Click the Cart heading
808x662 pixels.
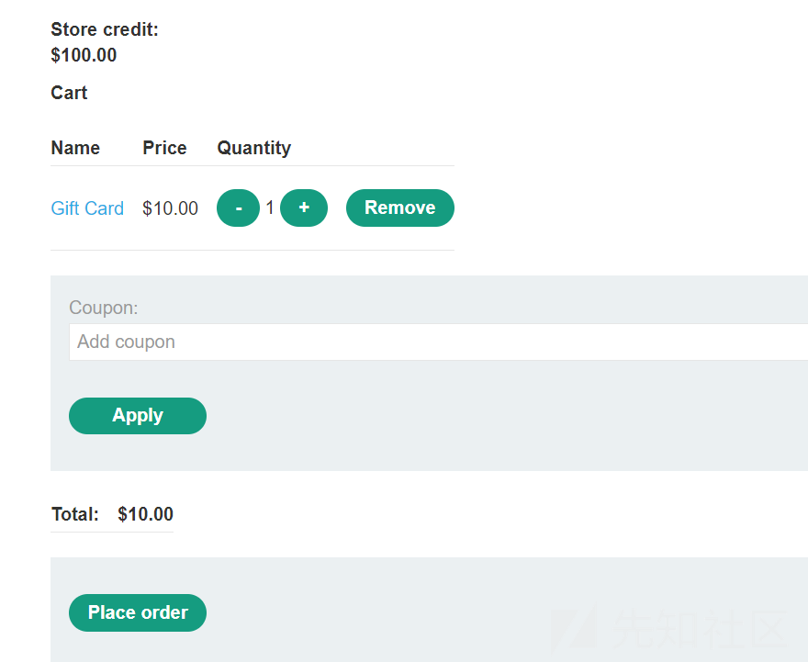point(69,94)
